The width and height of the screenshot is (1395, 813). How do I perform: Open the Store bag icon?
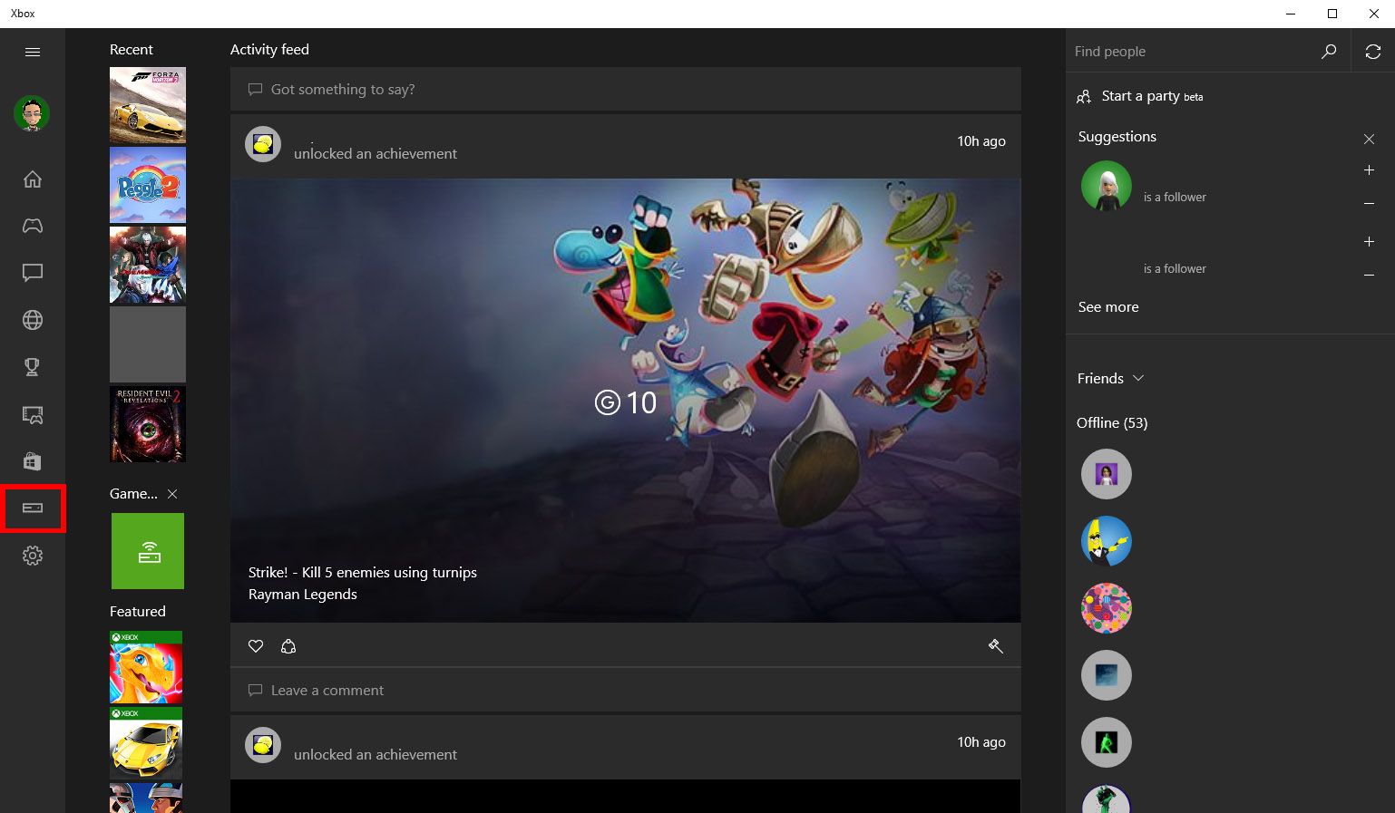click(33, 461)
